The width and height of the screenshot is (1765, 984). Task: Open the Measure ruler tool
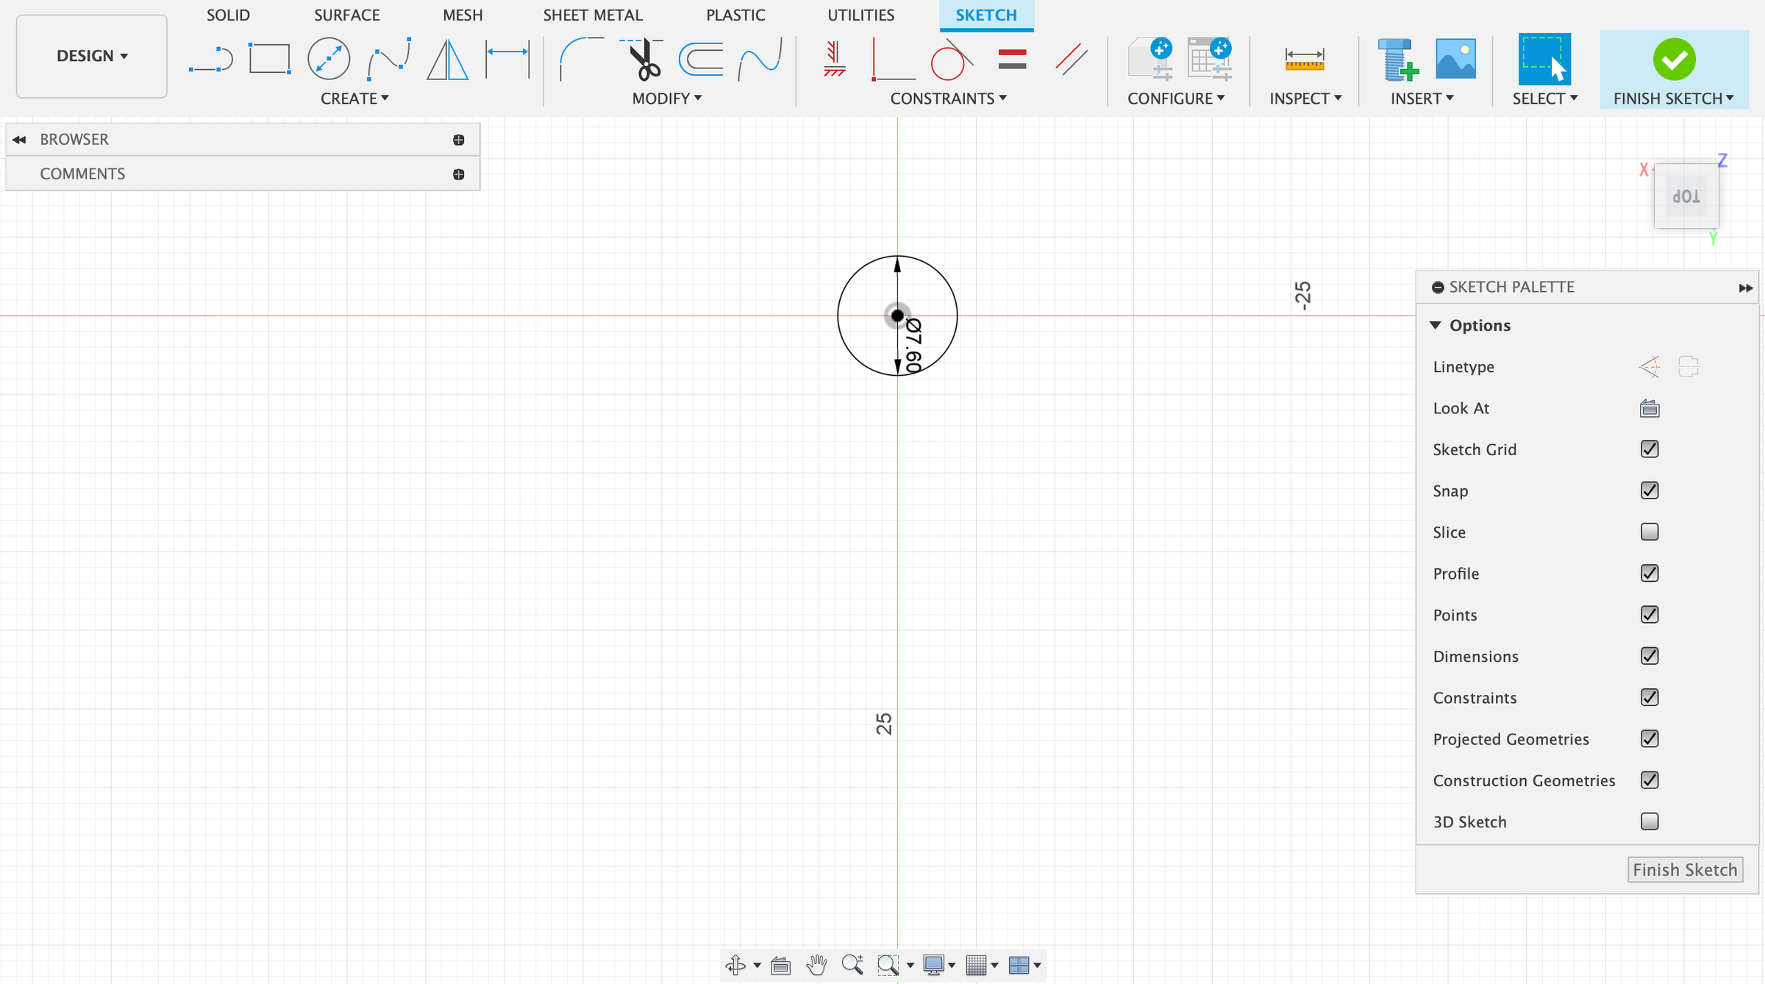(x=1304, y=60)
